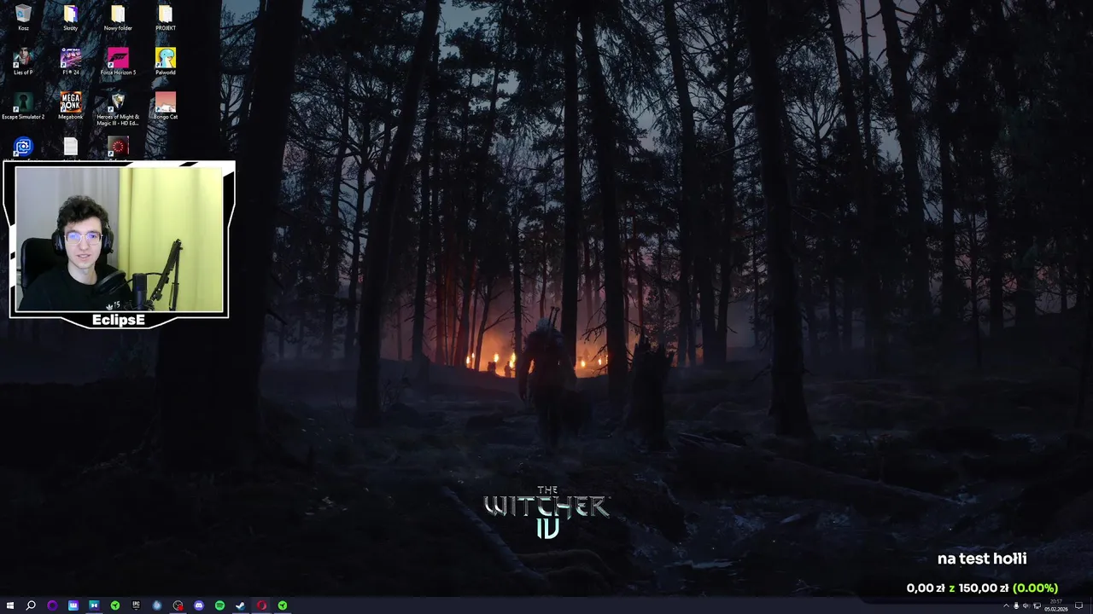Open network settings tray icon
1093x614 pixels.
(x=1037, y=605)
